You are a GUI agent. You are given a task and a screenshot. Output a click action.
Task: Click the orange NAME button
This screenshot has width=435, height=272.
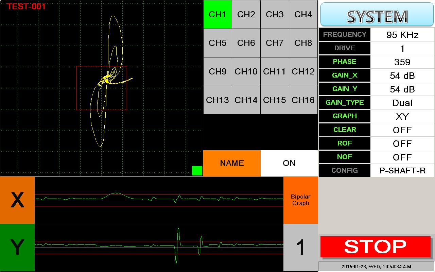coord(232,163)
